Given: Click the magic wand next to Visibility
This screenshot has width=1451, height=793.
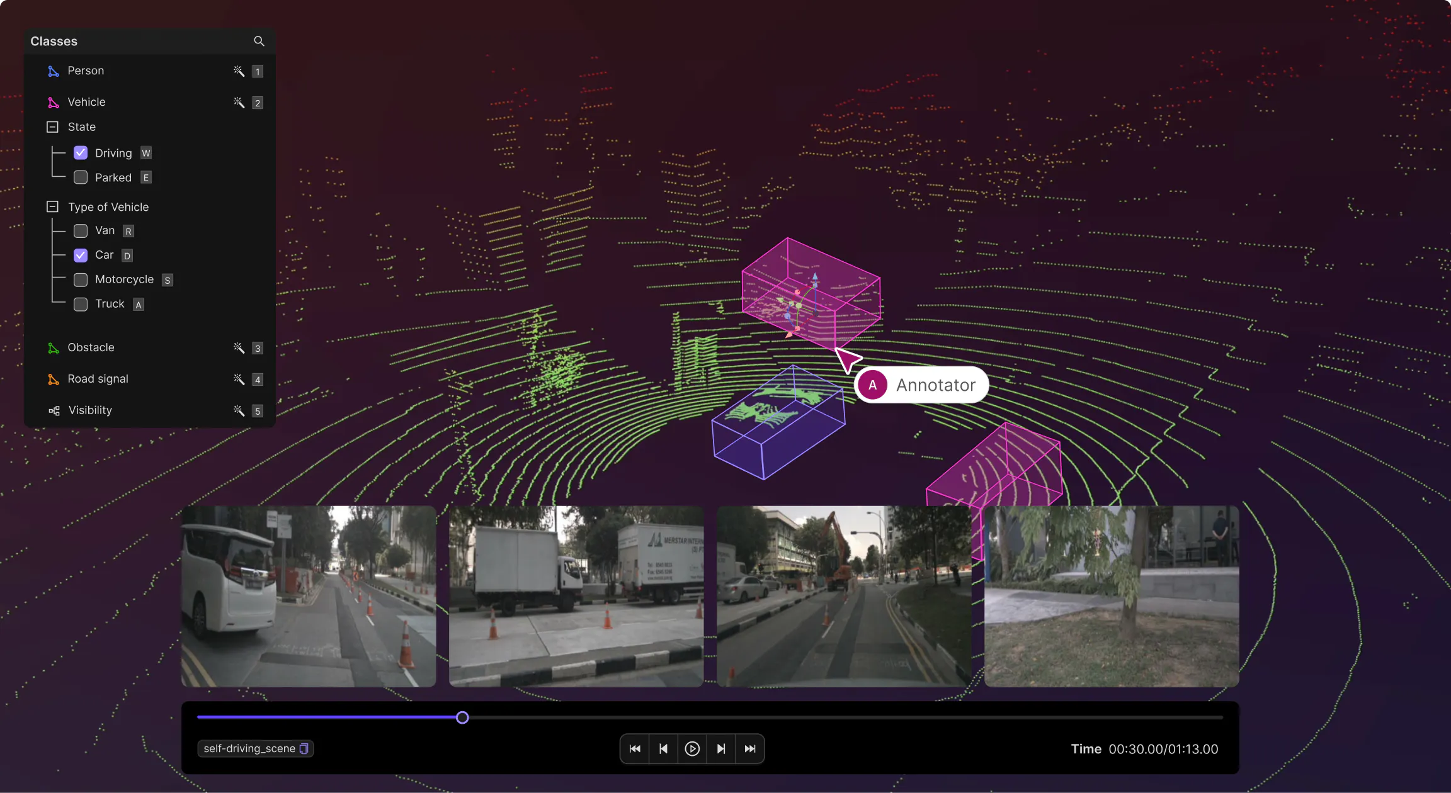Looking at the screenshot, I should tap(239, 410).
